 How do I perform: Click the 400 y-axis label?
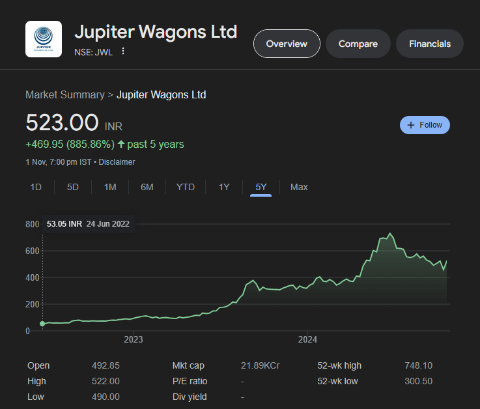click(x=33, y=277)
